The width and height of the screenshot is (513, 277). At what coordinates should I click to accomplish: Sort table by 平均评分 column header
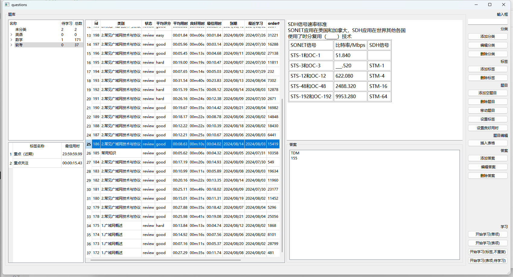coord(163,23)
